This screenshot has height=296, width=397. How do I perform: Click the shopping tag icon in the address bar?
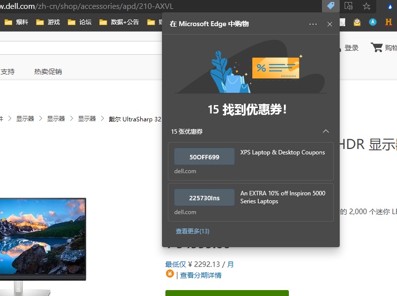[330, 6]
